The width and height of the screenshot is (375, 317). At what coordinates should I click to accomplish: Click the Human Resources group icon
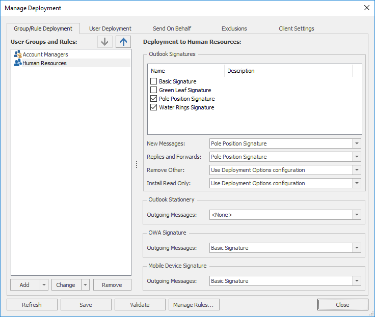(x=18, y=63)
